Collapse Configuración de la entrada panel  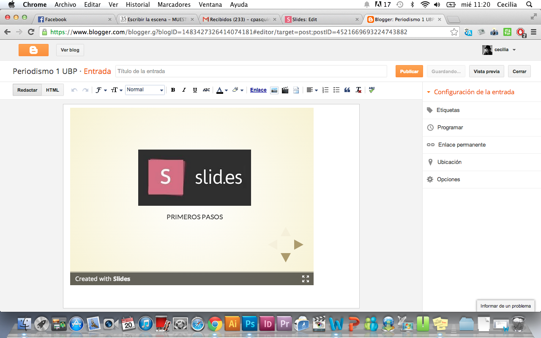[x=470, y=92]
